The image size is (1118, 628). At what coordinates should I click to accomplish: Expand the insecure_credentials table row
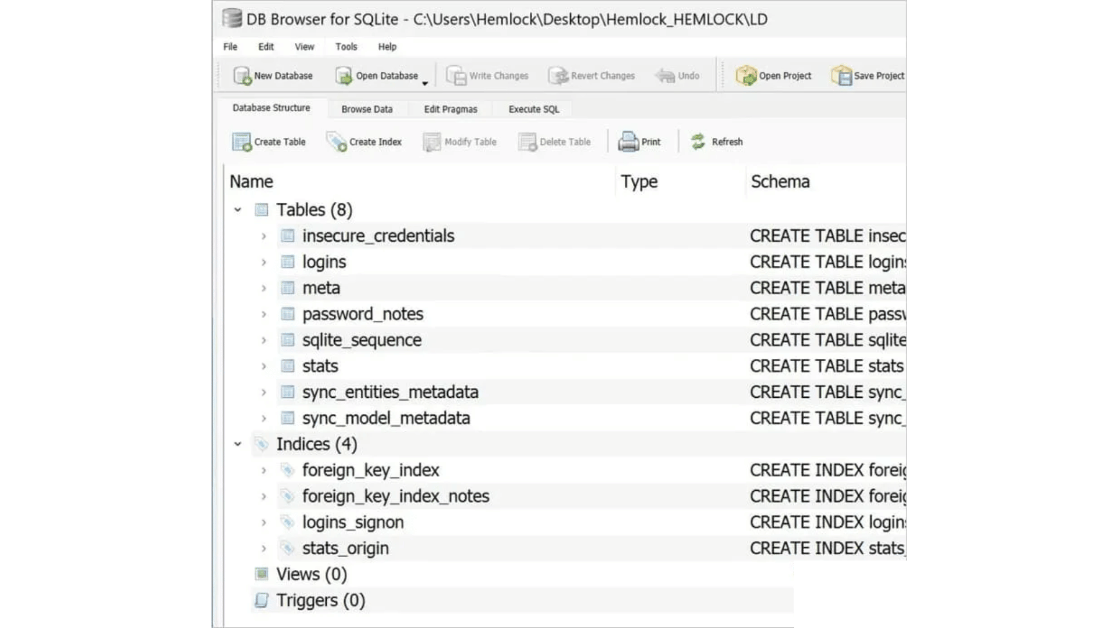(x=264, y=236)
